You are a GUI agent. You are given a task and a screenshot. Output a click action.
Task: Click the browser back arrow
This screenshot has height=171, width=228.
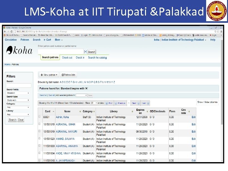(x=5, y=31)
